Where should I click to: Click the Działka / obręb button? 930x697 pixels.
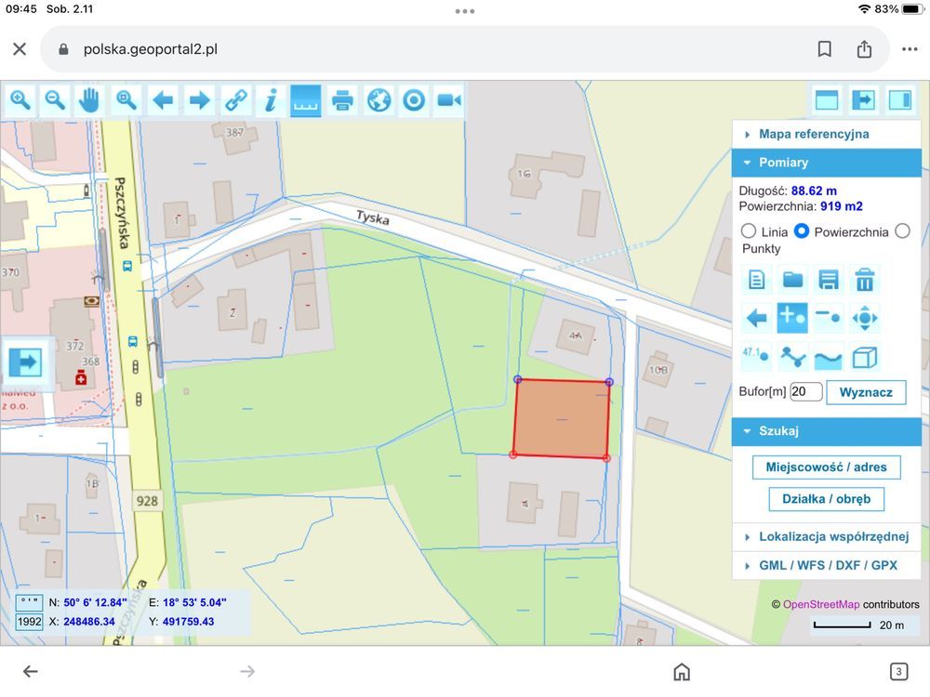[826, 499]
